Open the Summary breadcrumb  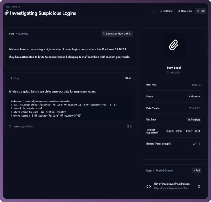23,34
